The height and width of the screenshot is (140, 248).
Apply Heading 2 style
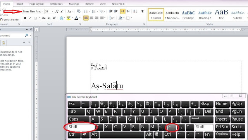coord(205,15)
